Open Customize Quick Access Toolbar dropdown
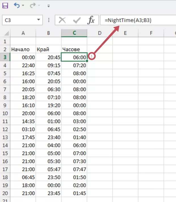 coord(49,6)
